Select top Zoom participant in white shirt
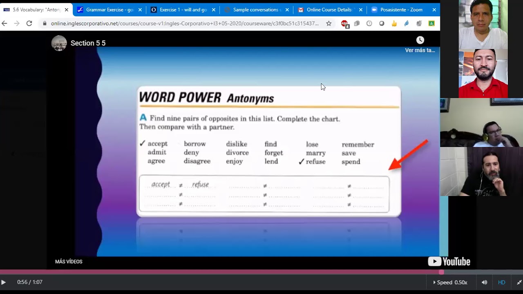 (x=483, y=24)
